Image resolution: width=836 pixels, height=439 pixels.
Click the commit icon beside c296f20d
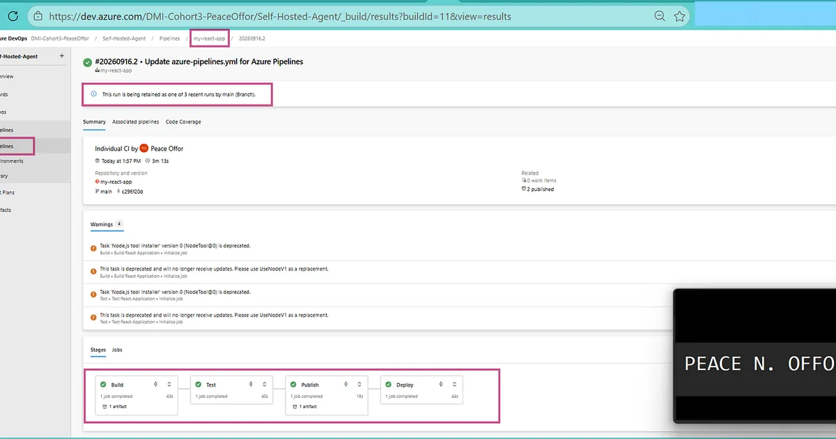point(119,191)
